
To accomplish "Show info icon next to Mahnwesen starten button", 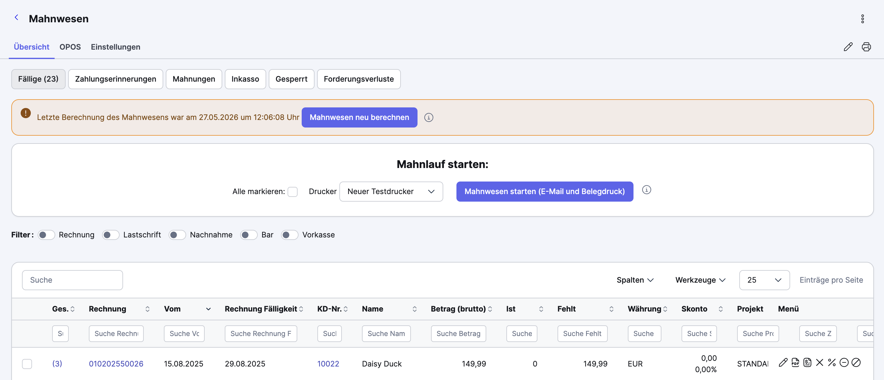I will (647, 190).
